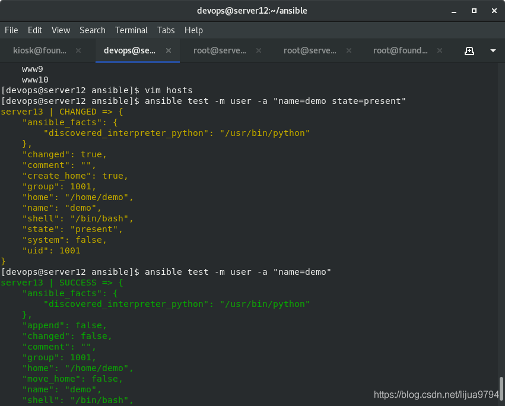
Task: Open the File menu
Action: point(11,30)
